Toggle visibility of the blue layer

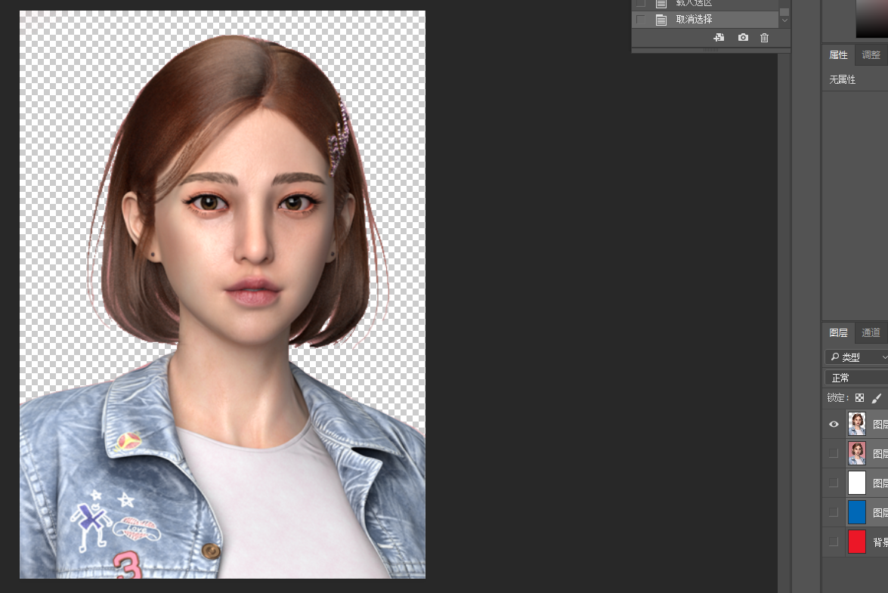[x=834, y=512]
